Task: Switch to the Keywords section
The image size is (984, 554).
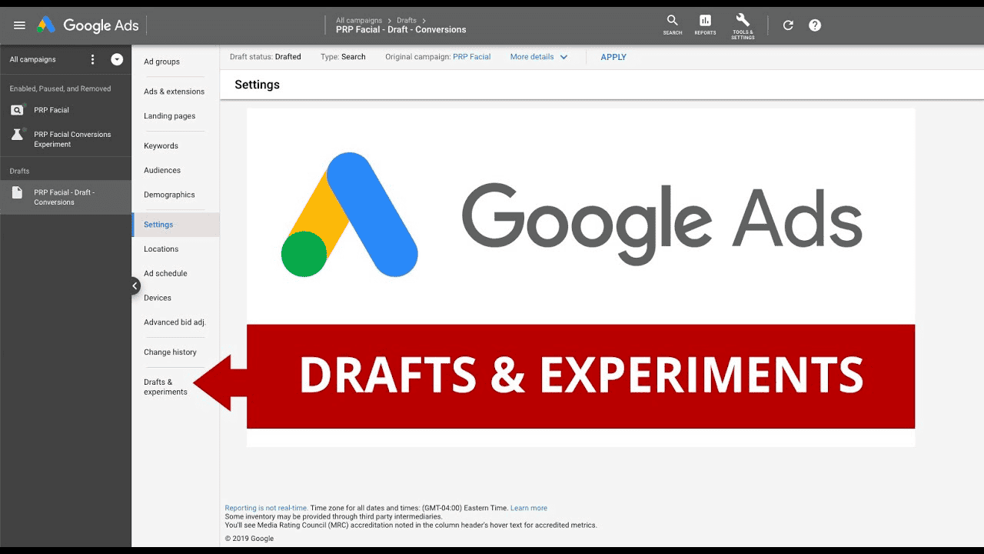Action: point(161,145)
